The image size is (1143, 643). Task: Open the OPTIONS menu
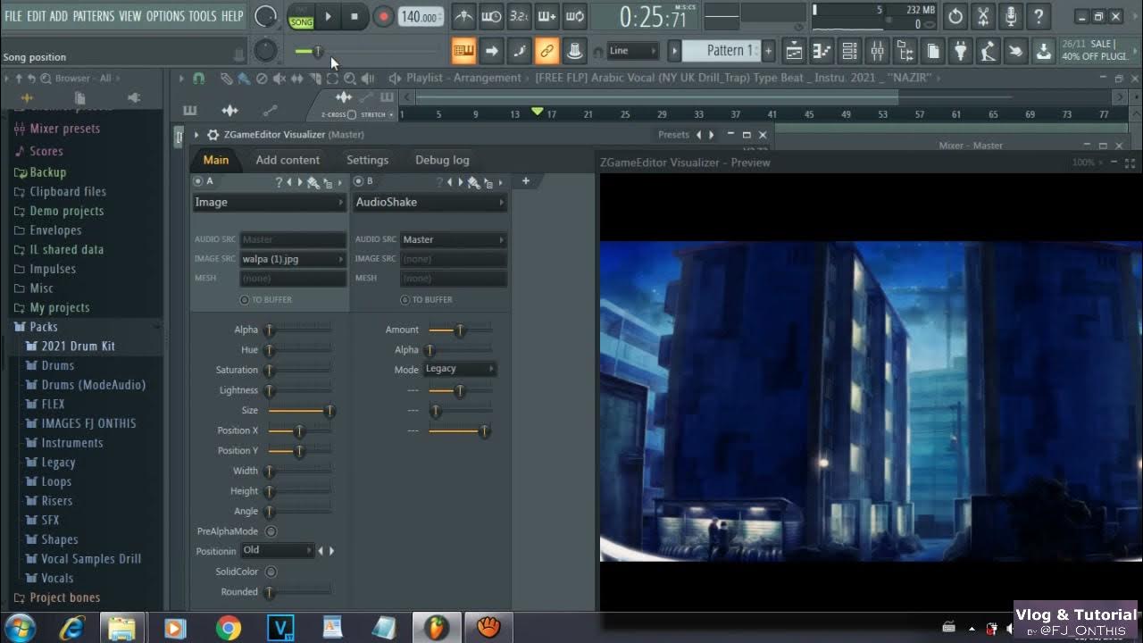(x=164, y=16)
